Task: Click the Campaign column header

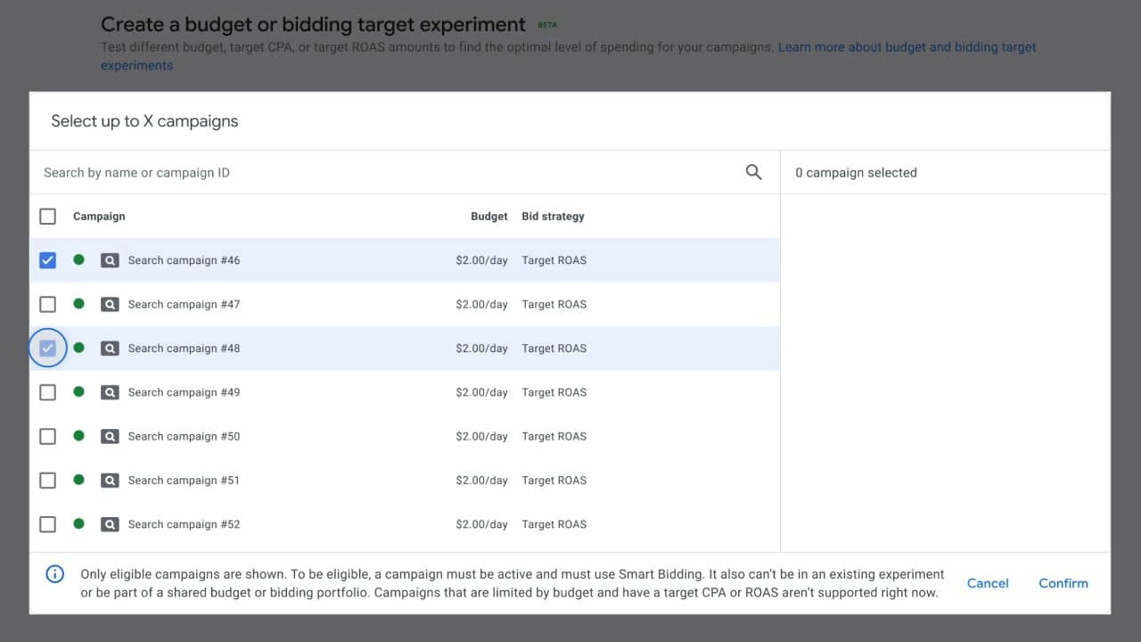Action: click(99, 216)
